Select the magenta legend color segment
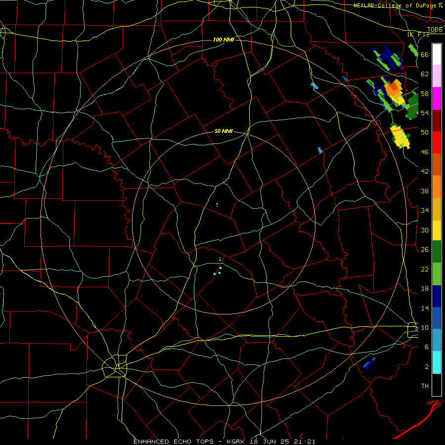The image size is (445, 445). 437,98
